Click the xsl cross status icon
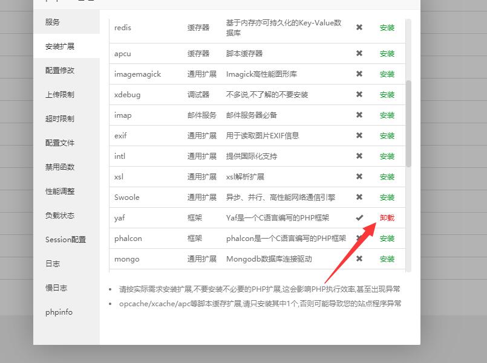487x363 pixels. point(359,176)
